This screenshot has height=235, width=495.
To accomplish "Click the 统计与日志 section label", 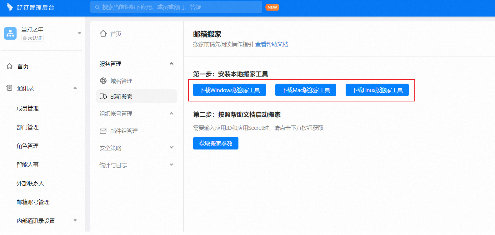I will point(113,165).
